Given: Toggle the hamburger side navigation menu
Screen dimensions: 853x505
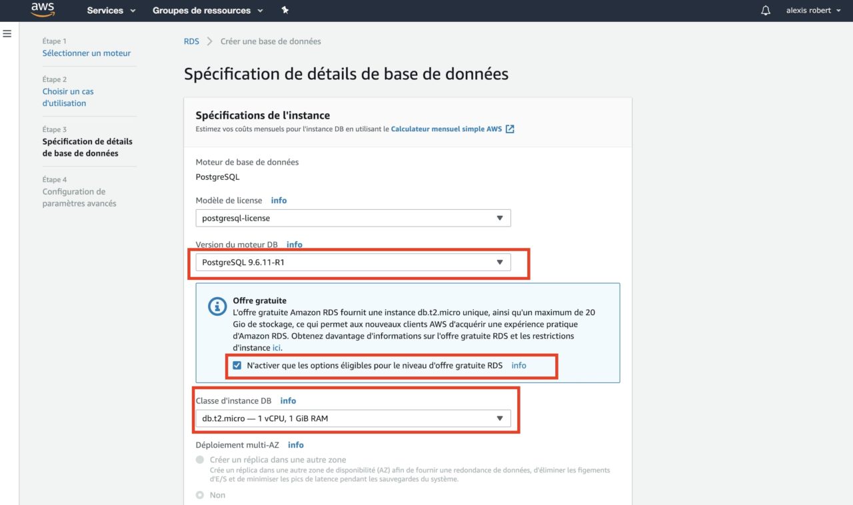Looking at the screenshot, I should [x=7, y=33].
